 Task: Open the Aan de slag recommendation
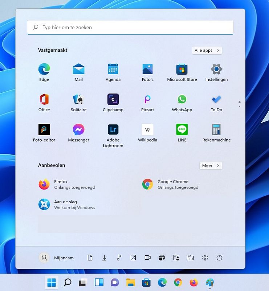pyautogui.click(x=67, y=204)
